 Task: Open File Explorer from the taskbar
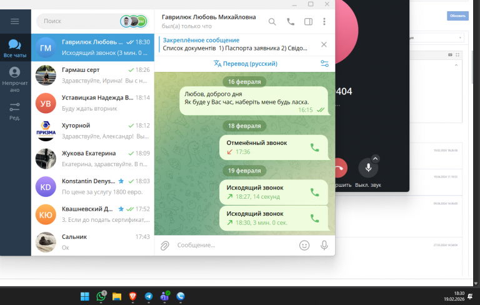(x=117, y=296)
